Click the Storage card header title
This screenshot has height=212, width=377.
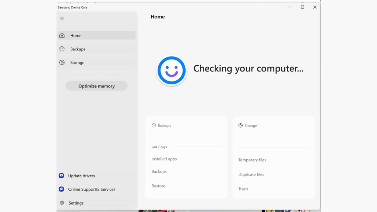(x=251, y=126)
